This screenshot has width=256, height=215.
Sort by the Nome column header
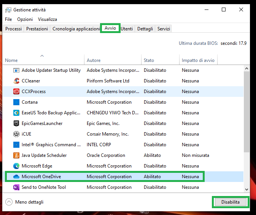pos(43,60)
